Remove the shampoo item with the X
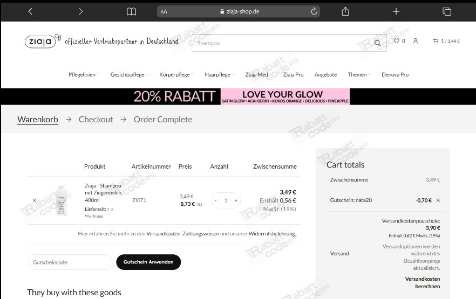The width and height of the screenshot is (476, 299). 35,200
